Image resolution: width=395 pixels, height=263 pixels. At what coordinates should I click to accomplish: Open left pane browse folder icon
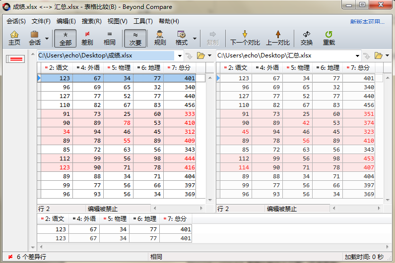point(201,55)
